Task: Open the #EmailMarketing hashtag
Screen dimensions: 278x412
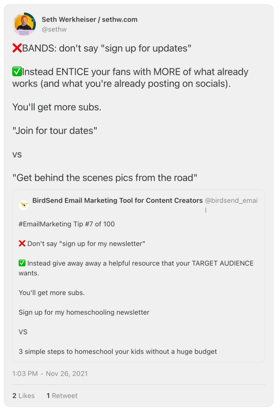Action: point(44,224)
